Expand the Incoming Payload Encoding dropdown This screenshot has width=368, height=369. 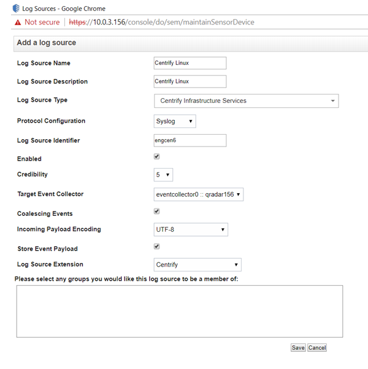point(191,230)
